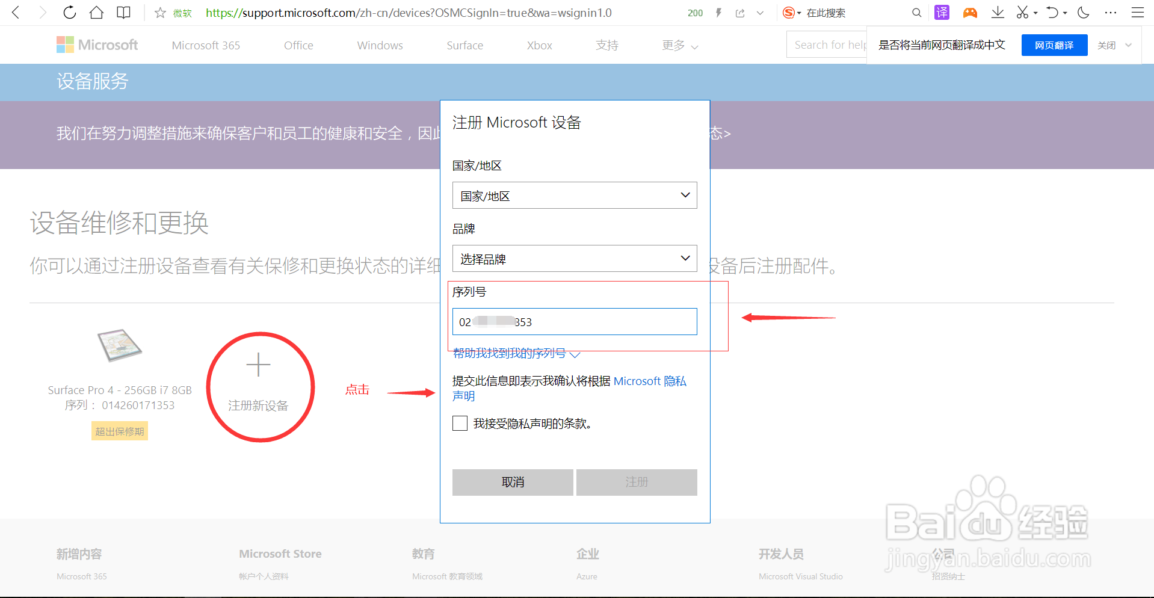Open the Microsoft 隐私声明 link
Screen dimensions: 1154x598
pos(650,381)
